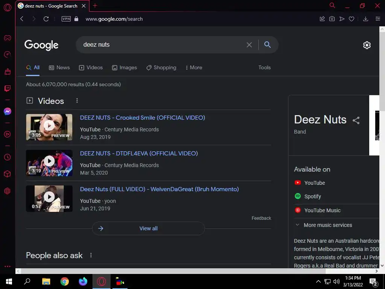Clear the search query with X

[249, 45]
